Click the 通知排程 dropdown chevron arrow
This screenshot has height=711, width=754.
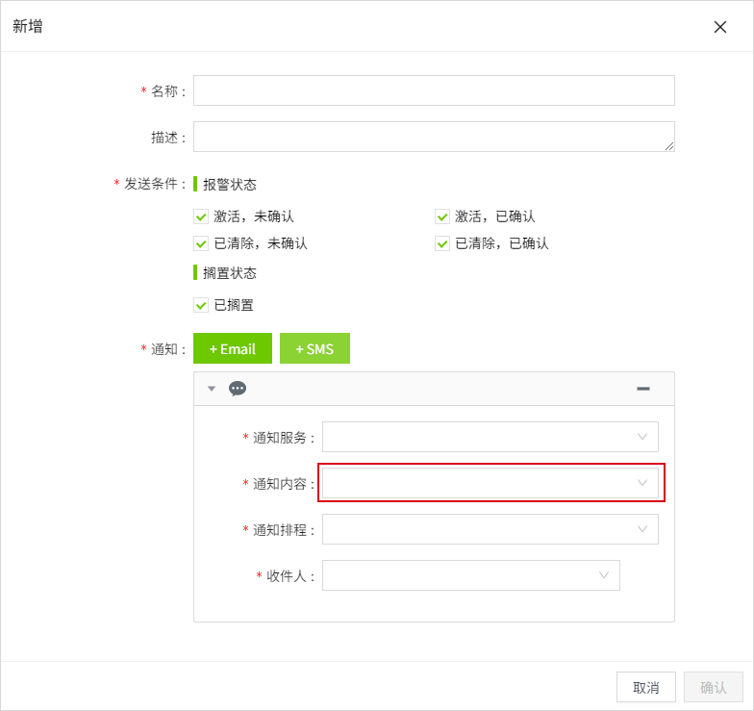(x=642, y=529)
